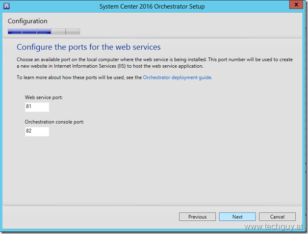Click the 'Choose an available port' description paragraph
The width and height of the screenshot is (308, 234).
[x=155, y=63]
